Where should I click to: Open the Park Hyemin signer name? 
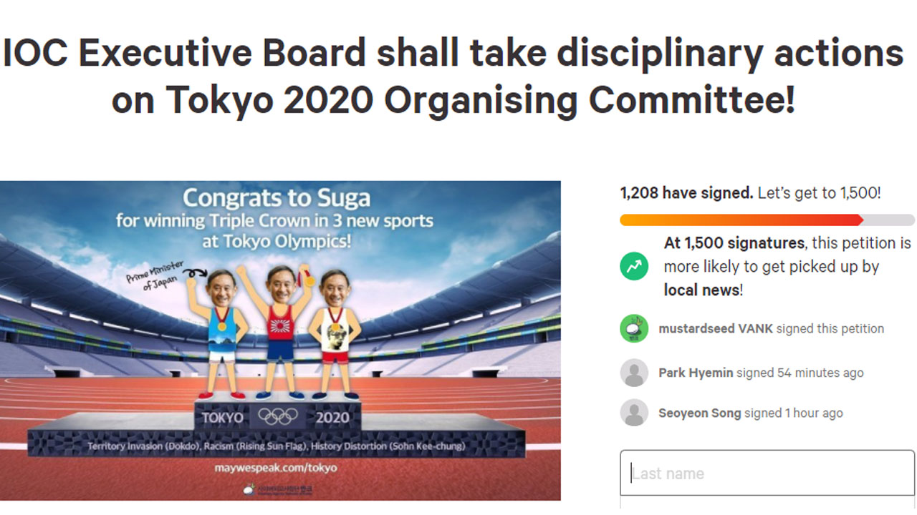(x=696, y=373)
